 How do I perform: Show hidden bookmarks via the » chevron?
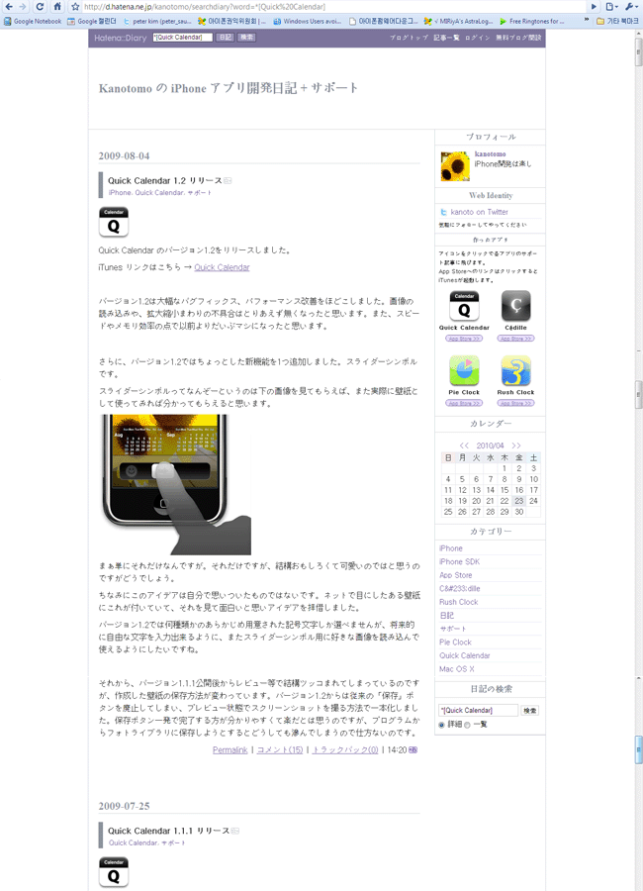pyautogui.click(x=587, y=21)
